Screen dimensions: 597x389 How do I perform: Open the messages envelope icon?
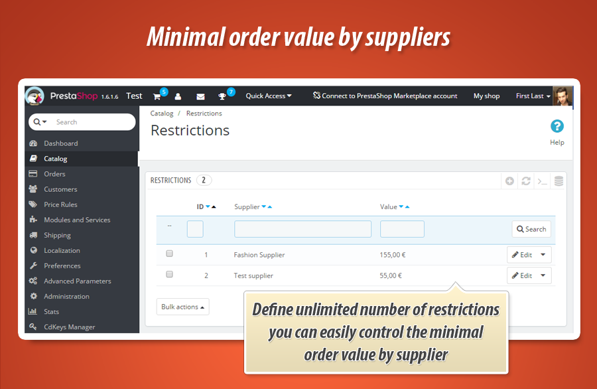[200, 96]
